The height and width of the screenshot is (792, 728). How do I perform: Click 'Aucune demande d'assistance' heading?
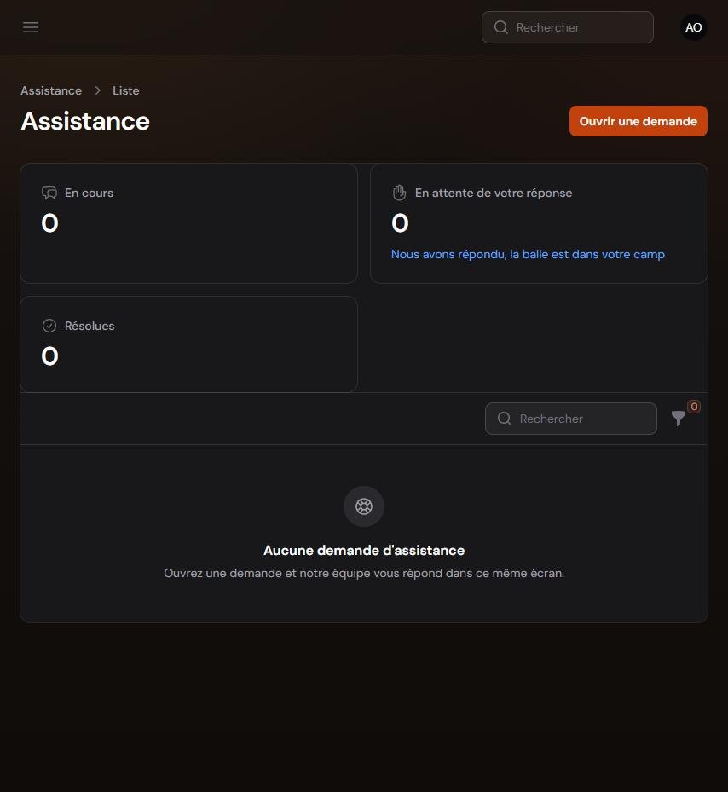point(364,551)
